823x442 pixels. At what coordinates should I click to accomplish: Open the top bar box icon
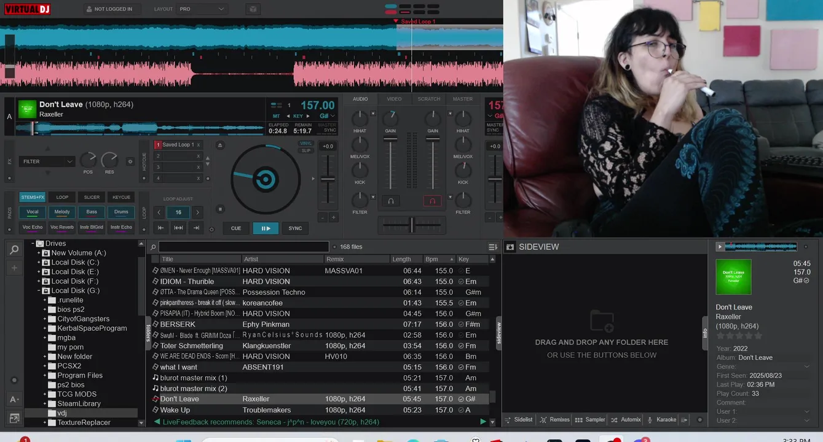click(x=253, y=9)
